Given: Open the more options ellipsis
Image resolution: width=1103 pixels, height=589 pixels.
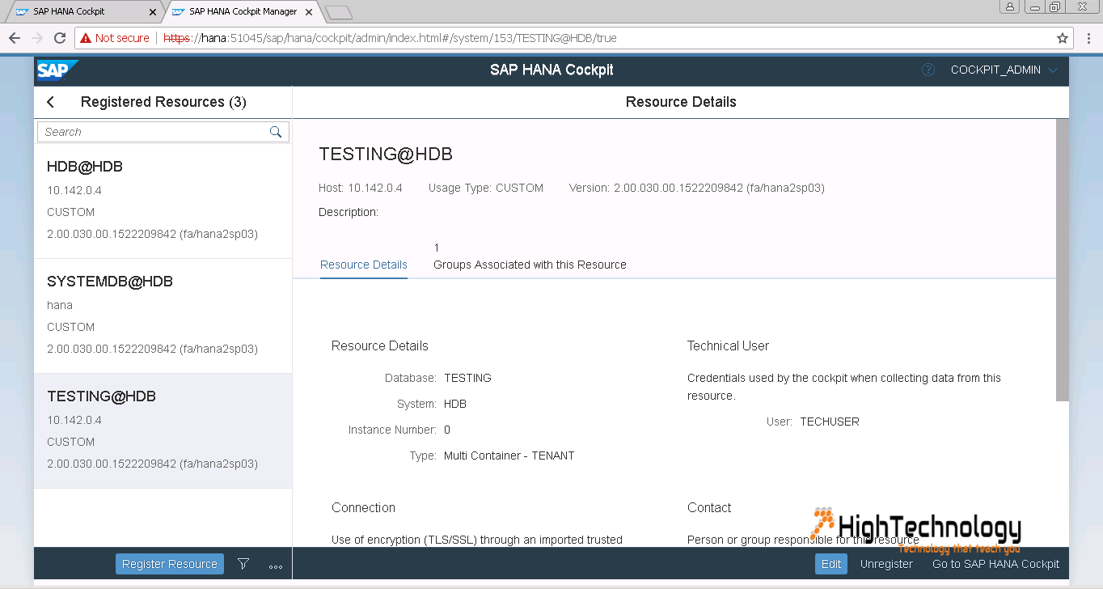Looking at the screenshot, I should [275, 566].
